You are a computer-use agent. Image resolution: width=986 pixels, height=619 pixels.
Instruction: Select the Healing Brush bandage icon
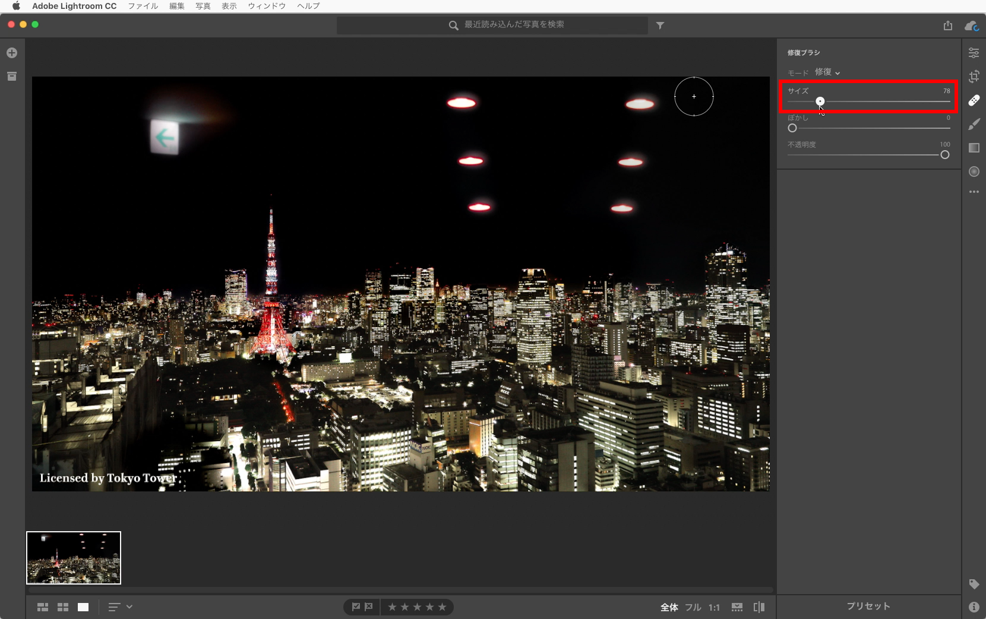click(974, 100)
